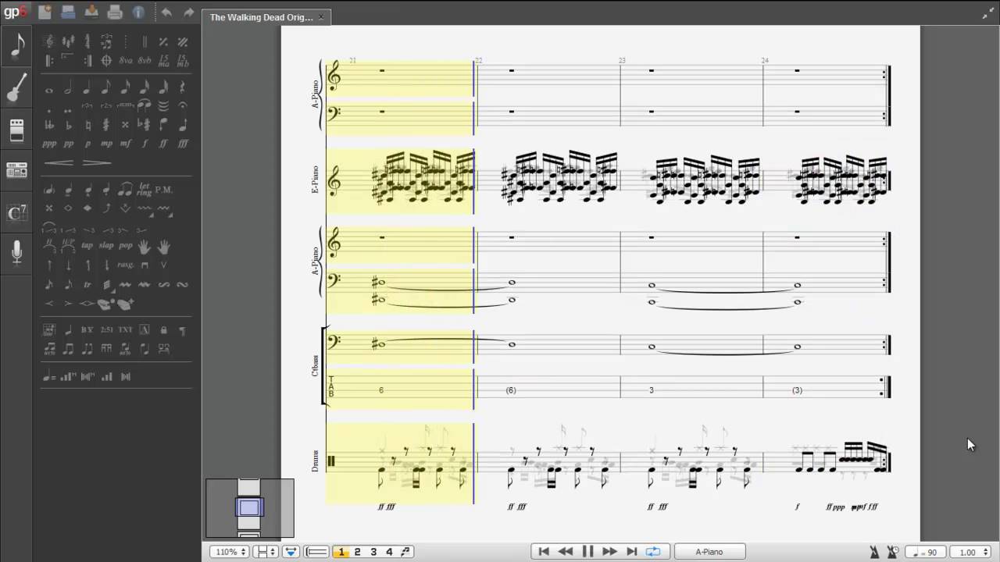Viewport: 1000px width, 562px height.
Task: Open the Lyrics panel (microphone icon)
Action: pos(16,252)
